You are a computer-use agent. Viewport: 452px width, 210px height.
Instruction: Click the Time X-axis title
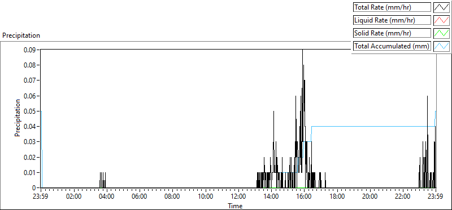point(235,205)
